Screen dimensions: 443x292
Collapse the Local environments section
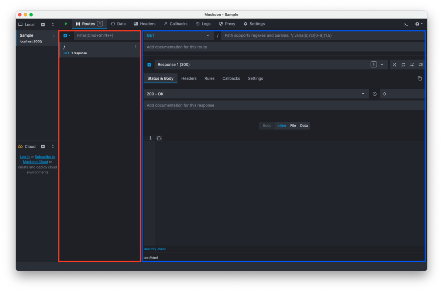[x=53, y=25]
